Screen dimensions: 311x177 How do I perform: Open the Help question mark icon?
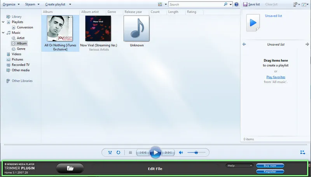(236, 4)
